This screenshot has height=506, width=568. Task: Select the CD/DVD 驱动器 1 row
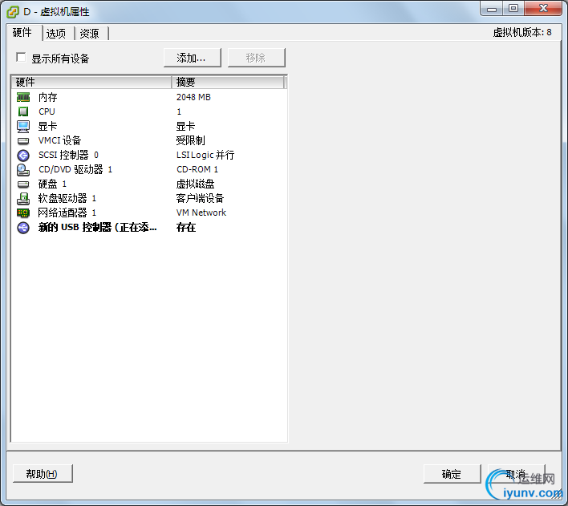[x=149, y=169]
